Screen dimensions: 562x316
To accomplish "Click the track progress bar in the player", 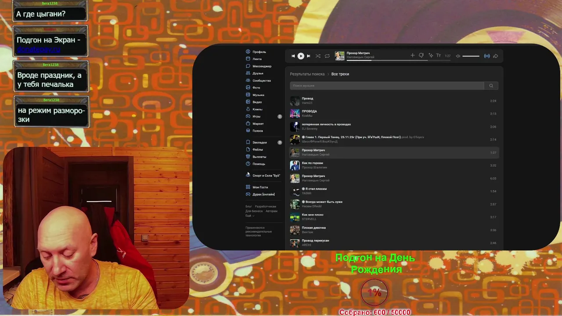I will (399, 61).
